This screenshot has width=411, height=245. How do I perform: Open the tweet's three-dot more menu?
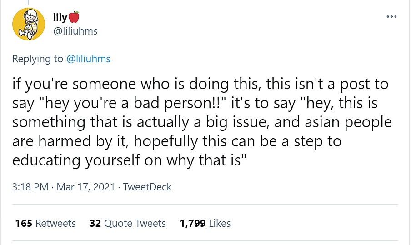click(x=391, y=17)
